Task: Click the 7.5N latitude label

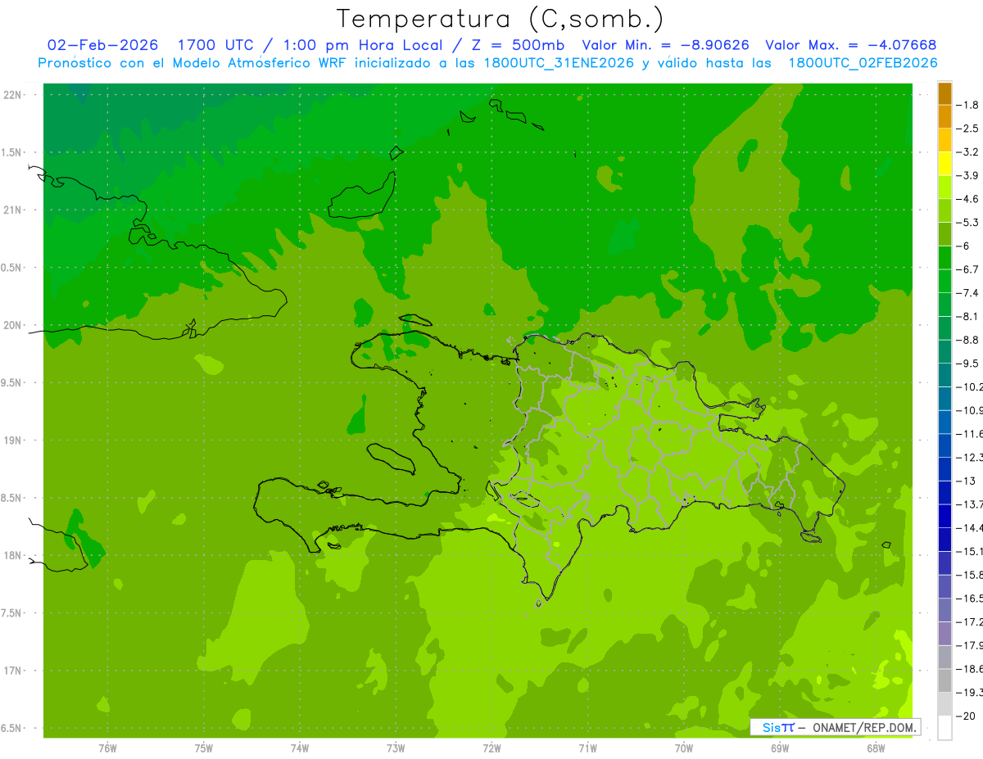Action: (x=12, y=613)
